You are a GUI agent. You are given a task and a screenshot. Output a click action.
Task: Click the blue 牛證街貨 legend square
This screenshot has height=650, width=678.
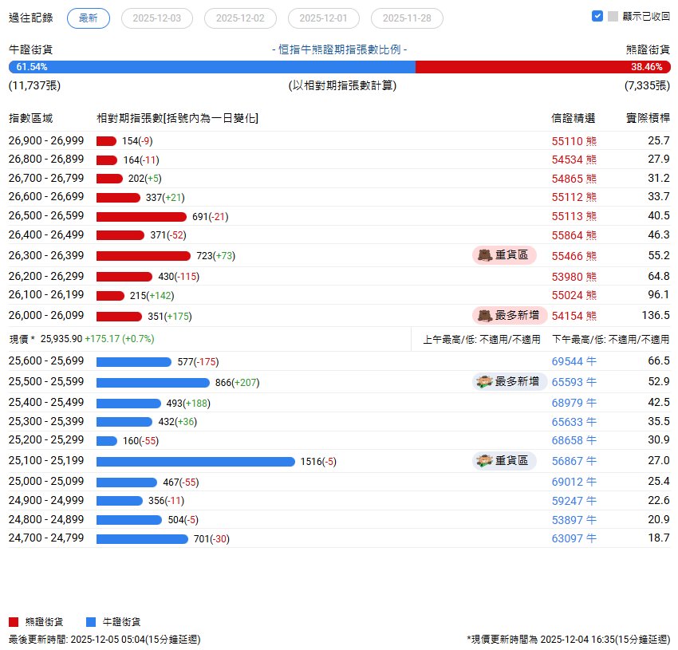[x=91, y=622]
